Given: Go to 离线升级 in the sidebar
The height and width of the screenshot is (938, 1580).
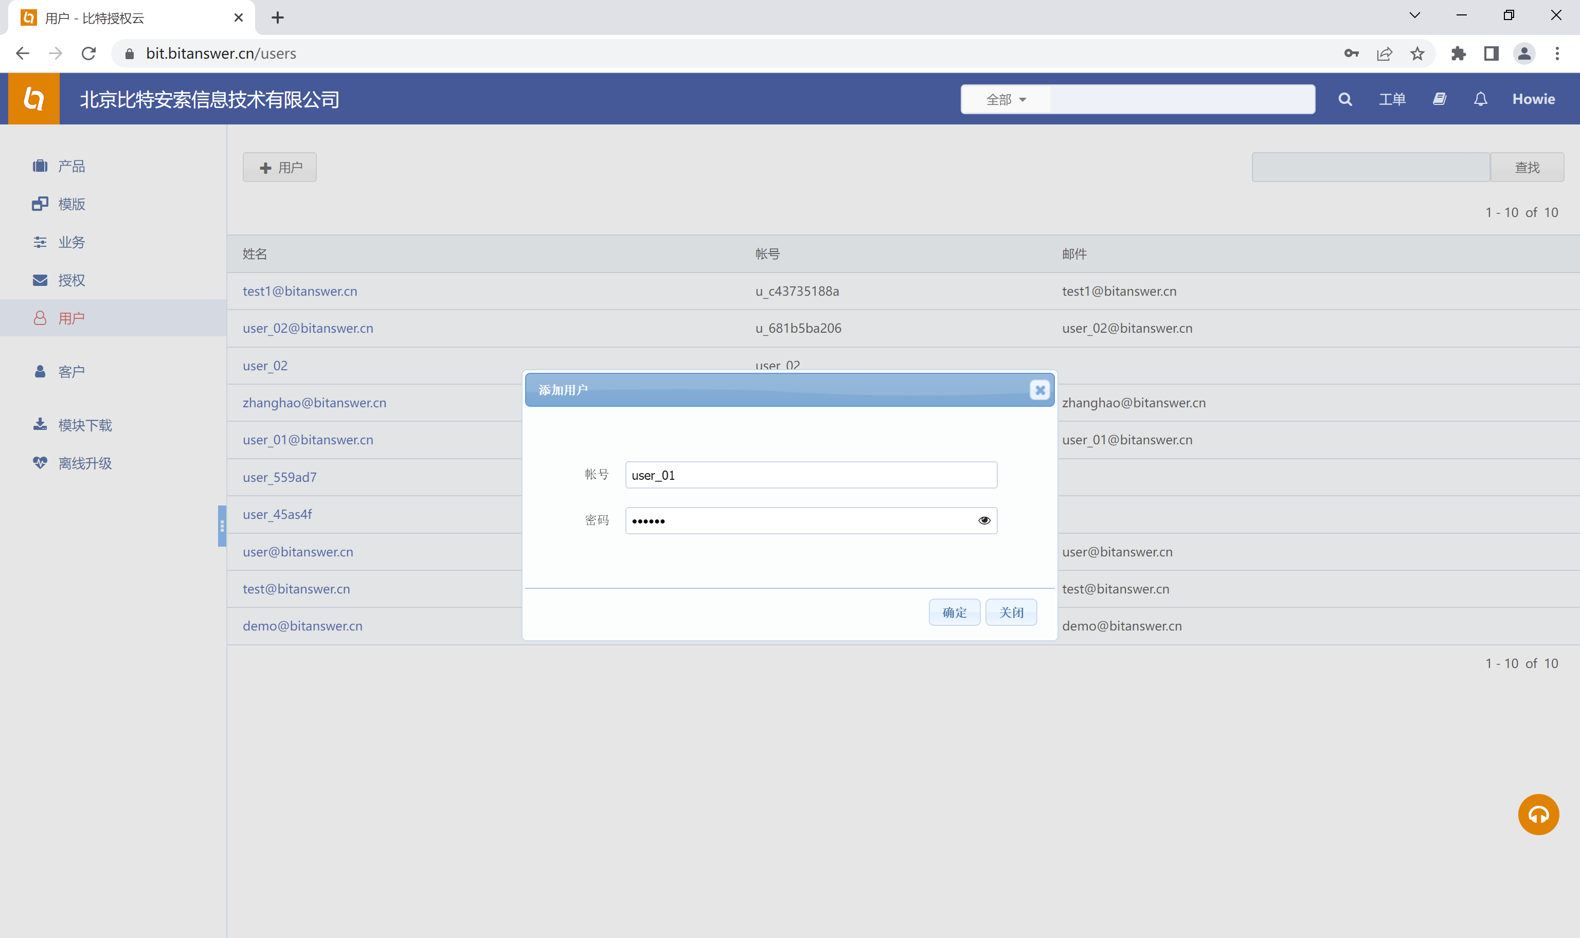Looking at the screenshot, I should point(85,463).
